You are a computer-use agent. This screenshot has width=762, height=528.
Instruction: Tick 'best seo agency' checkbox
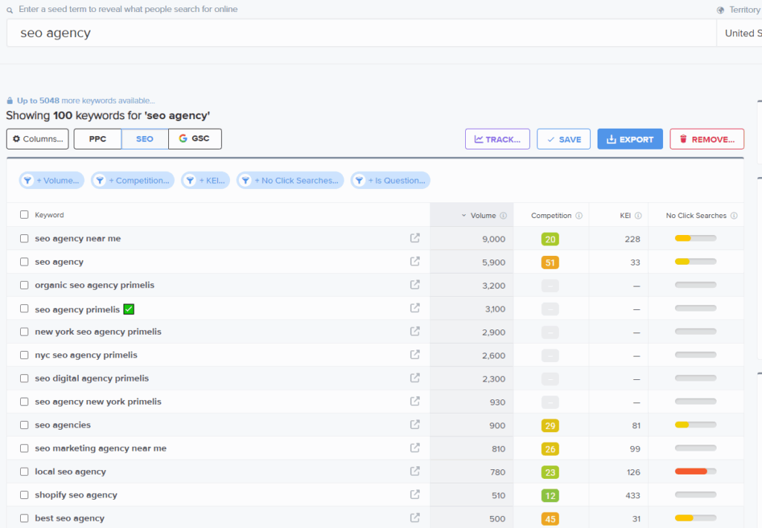click(x=25, y=518)
